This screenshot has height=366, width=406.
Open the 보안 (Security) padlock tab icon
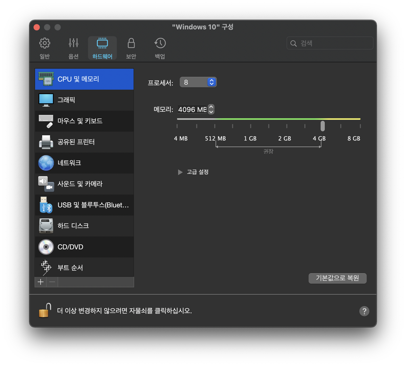pos(131,43)
